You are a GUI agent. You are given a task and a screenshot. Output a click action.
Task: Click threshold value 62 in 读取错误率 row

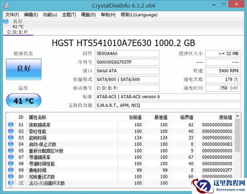coord(191,125)
